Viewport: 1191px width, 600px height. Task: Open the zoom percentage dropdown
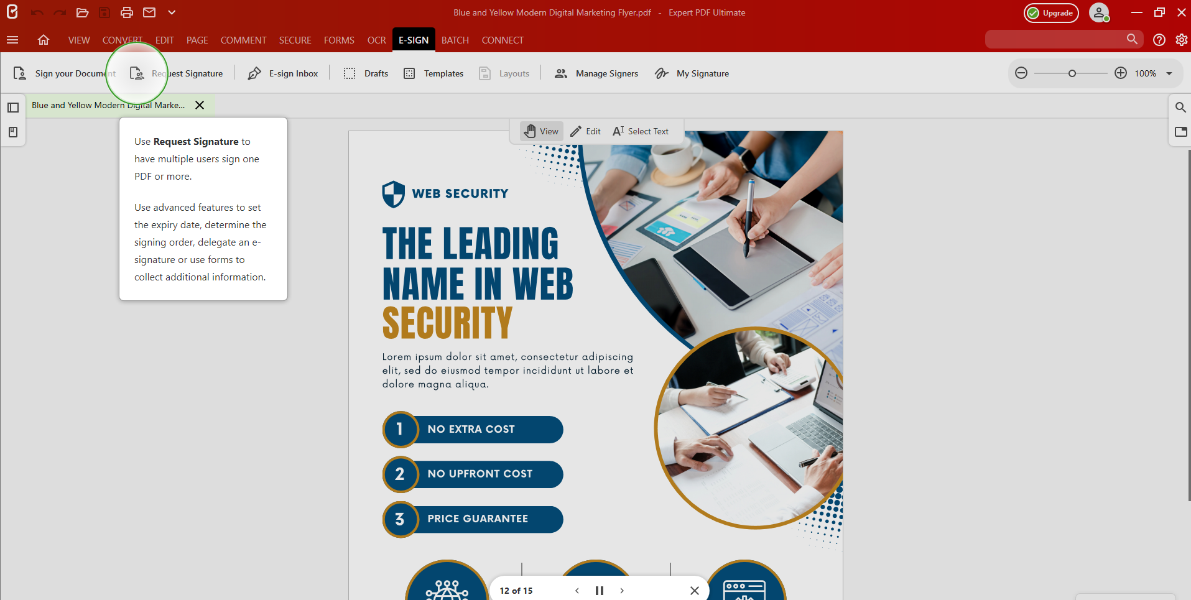tap(1169, 73)
